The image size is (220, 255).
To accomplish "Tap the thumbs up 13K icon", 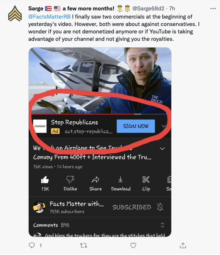I will tap(45, 180).
